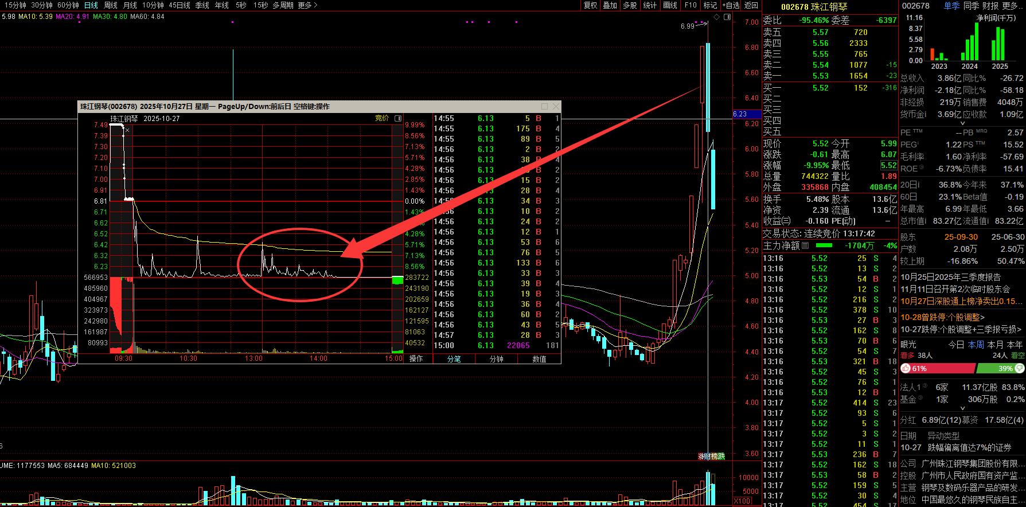Open the 画线 drawing tool

(x=670, y=5)
